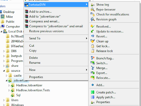The width and height of the screenshot is (141, 106).
Task: Click the Resolved checkmark icon
Action: coord(93,26)
